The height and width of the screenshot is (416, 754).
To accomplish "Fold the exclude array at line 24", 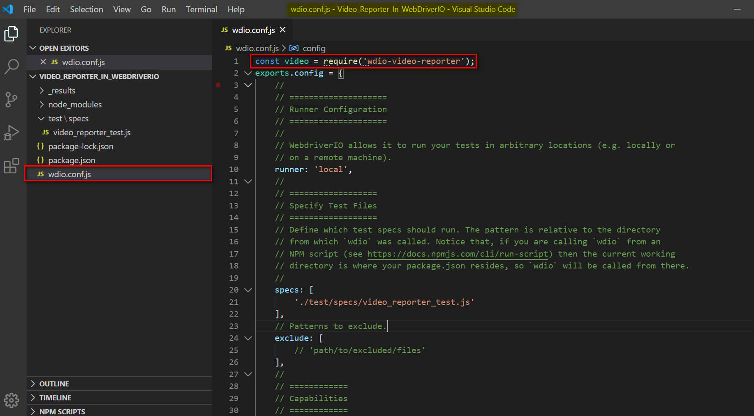I will (x=248, y=338).
